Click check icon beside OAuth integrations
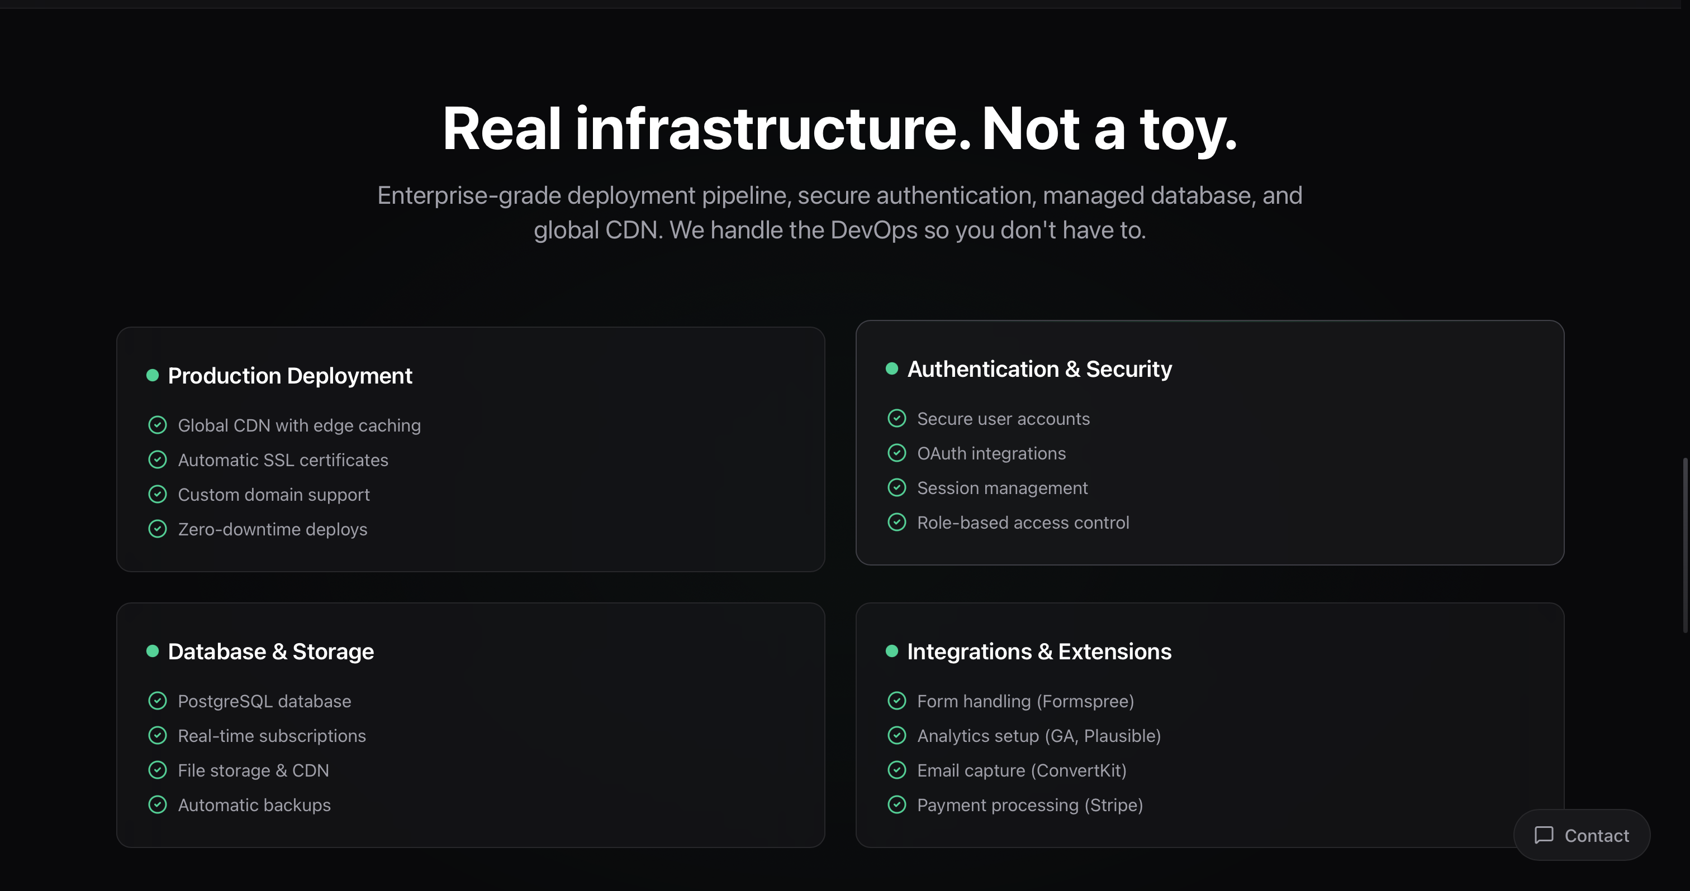This screenshot has width=1690, height=891. pyautogui.click(x=897, y=453)
